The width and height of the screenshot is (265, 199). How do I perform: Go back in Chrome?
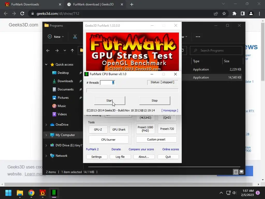(6, 13)
